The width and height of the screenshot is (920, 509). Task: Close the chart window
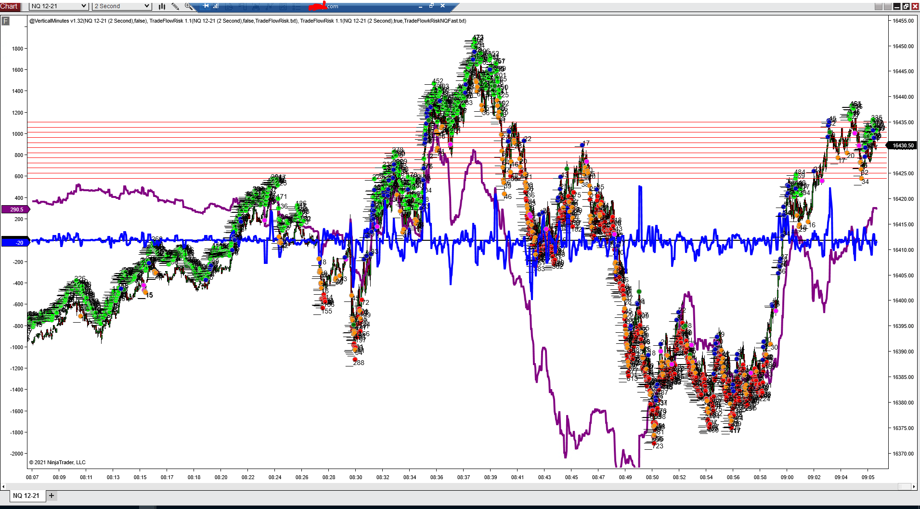pyautogui.click(x=915, y=6)
